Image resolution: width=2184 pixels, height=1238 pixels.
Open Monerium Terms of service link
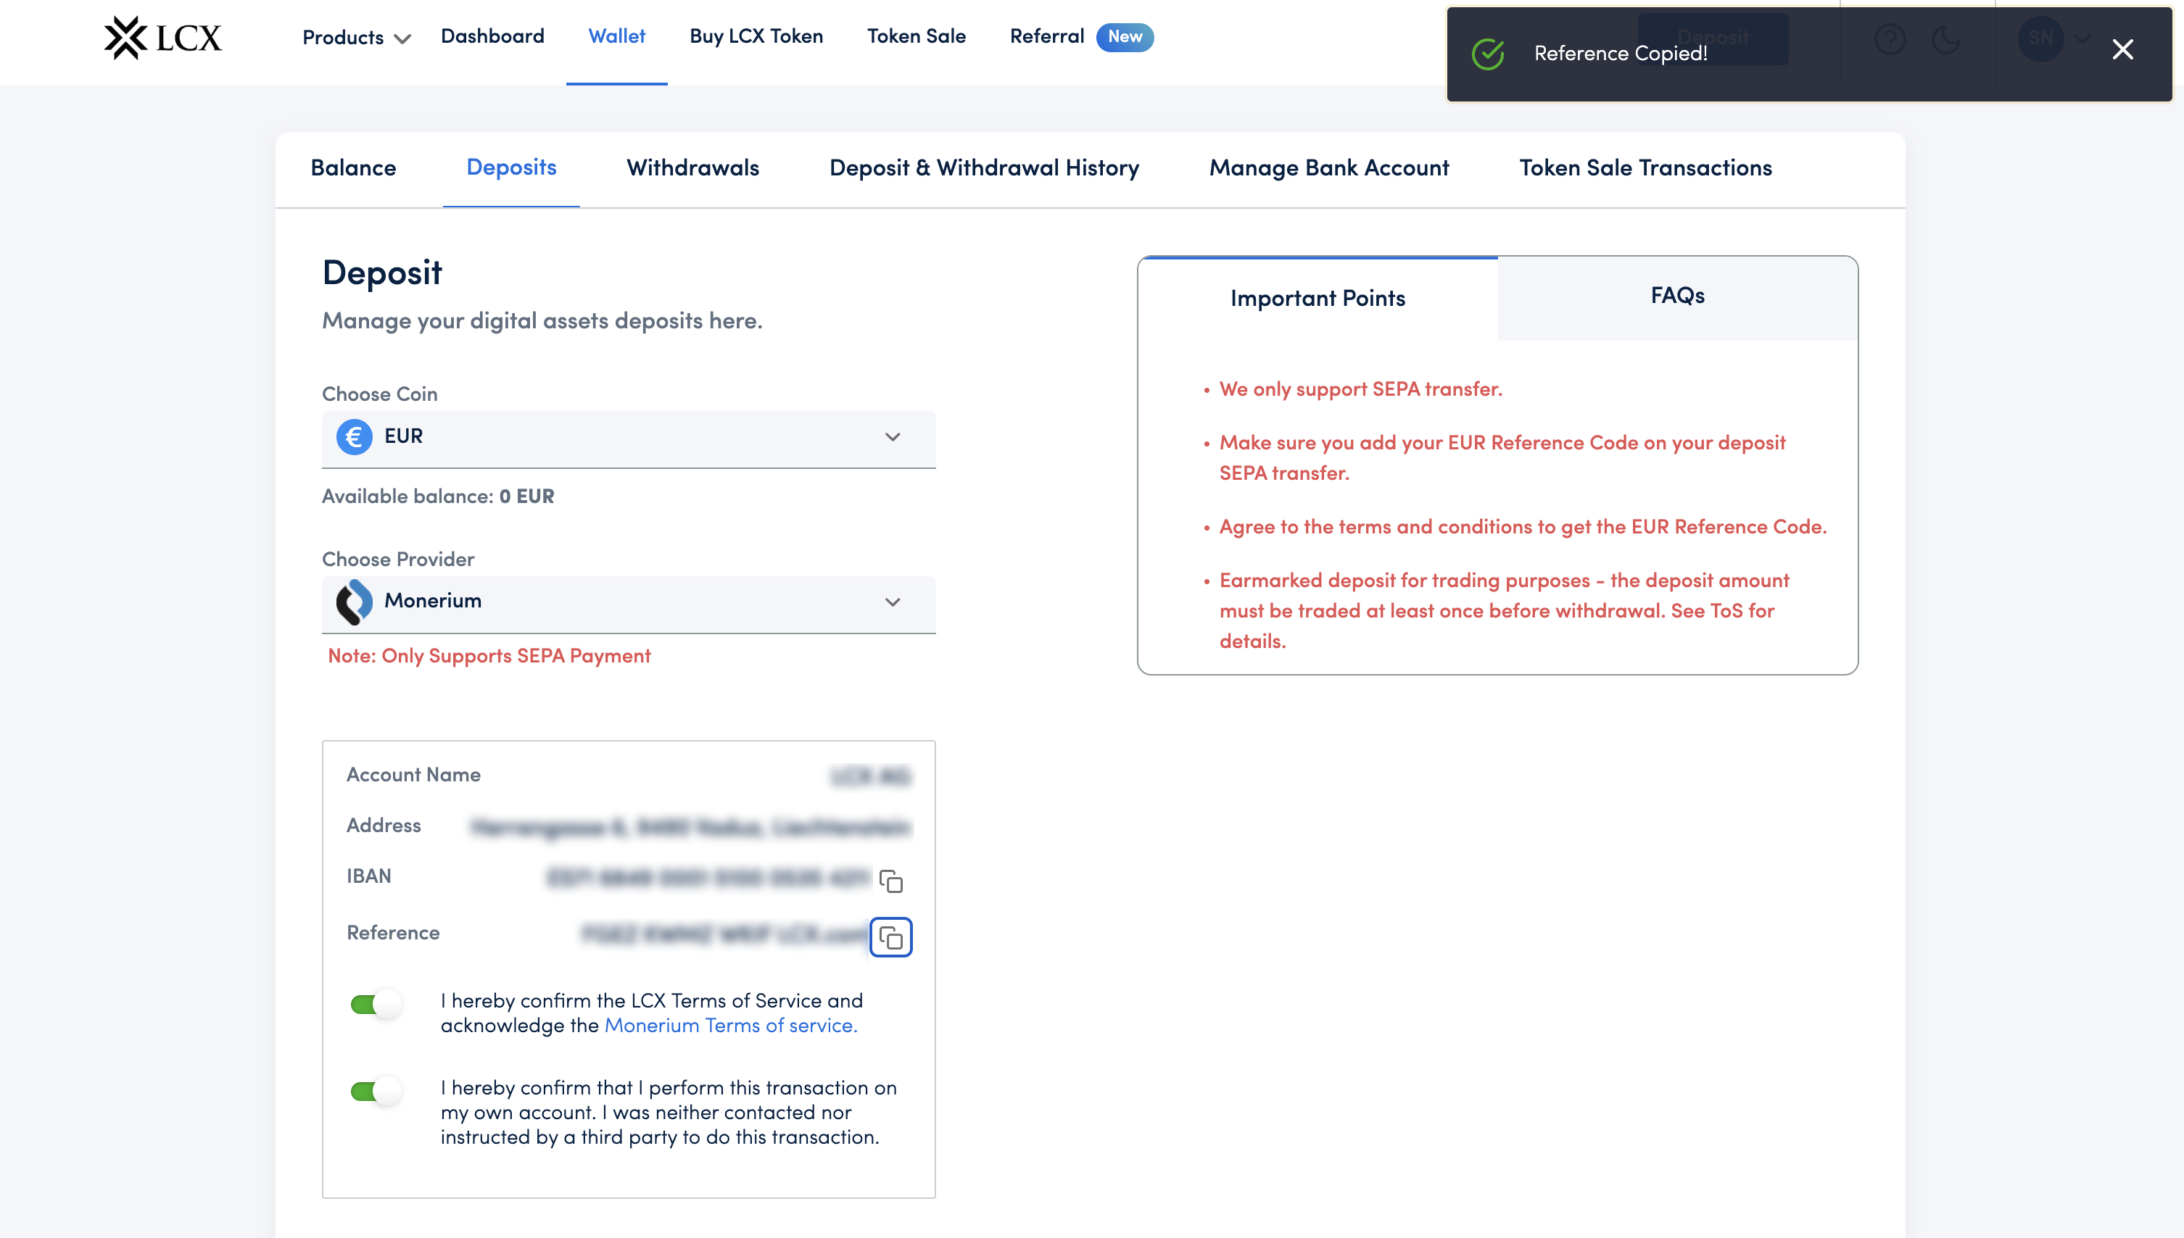[731, 1026]
